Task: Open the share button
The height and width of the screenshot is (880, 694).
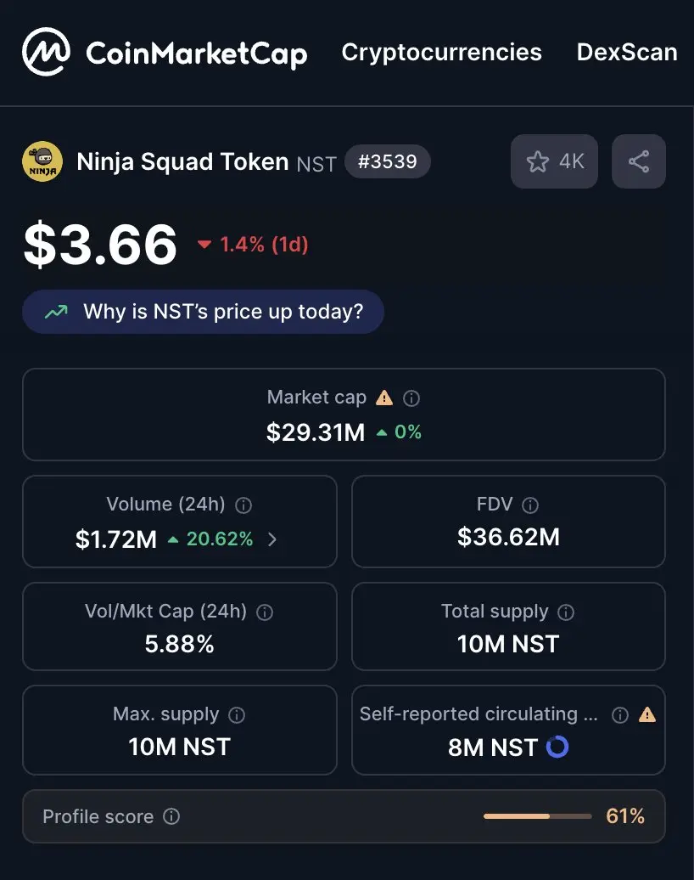Action: click(x=639, y=161)
